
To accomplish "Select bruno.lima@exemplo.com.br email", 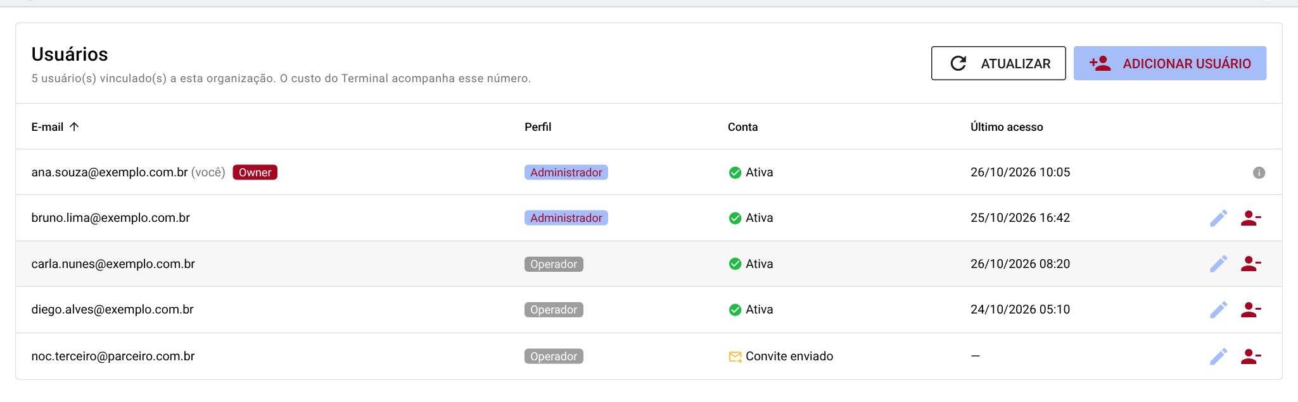I will click(111, 218).
